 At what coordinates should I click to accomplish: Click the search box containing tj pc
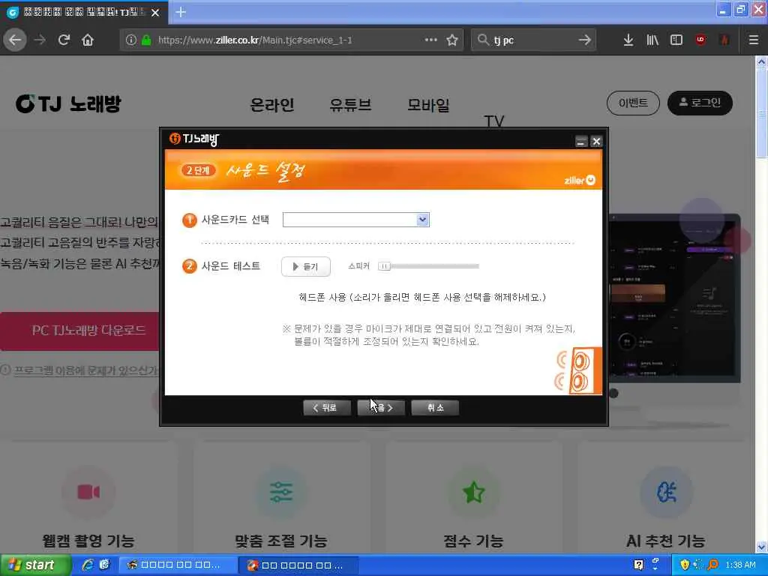pyautogui.click(x=534, y=40)
